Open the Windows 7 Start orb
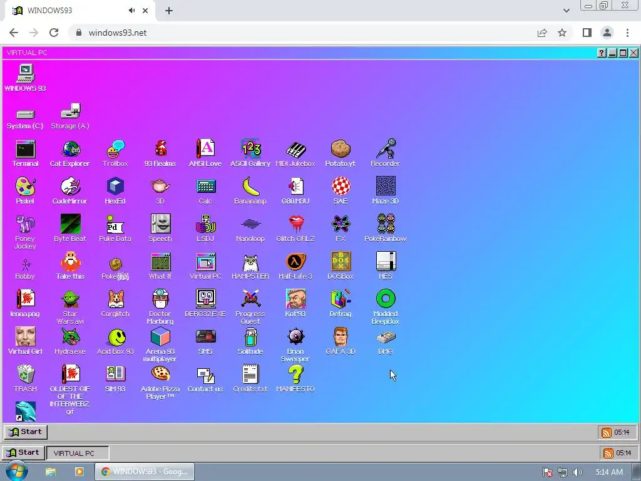 (x=16, y=471)
